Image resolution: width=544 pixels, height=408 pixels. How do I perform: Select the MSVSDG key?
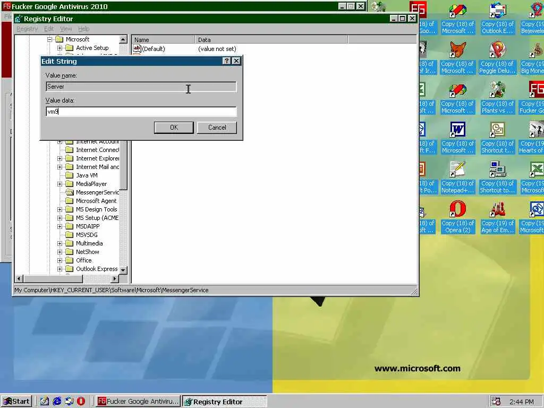87,235
